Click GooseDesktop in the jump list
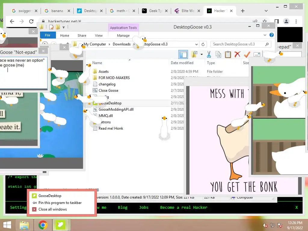Image resolution: width=308 pixels, height=231 pixels. click(50, 196)
